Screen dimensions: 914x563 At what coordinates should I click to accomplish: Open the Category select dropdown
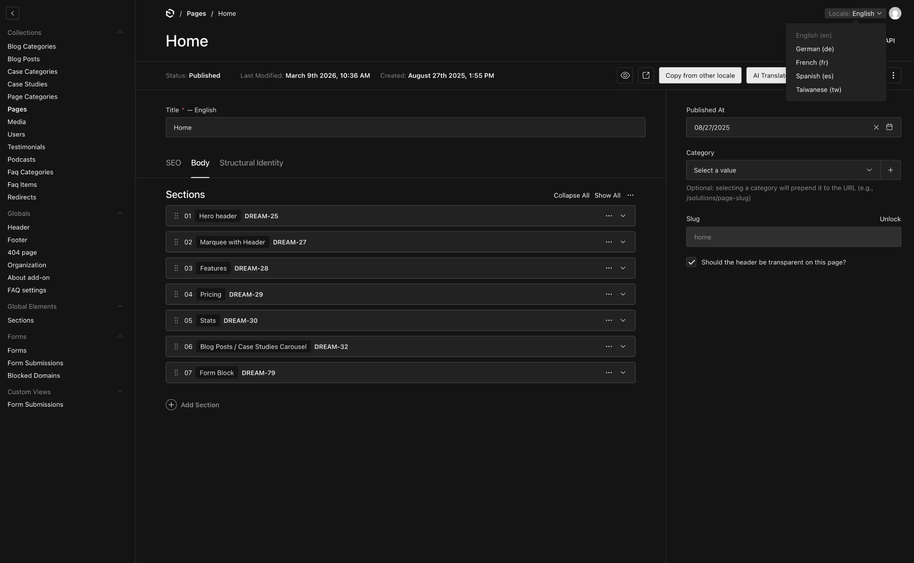[783, 170]
